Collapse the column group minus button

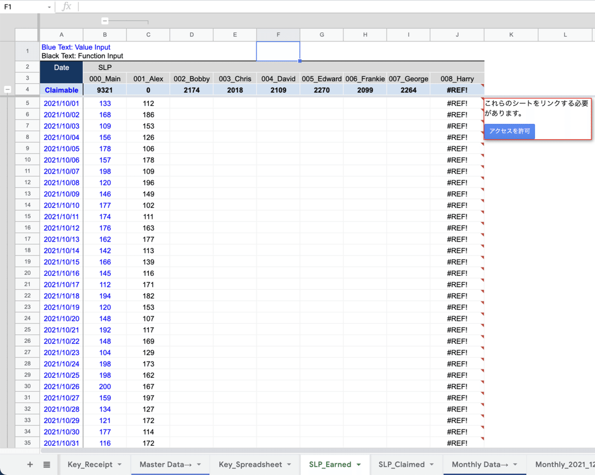point(105,21)
